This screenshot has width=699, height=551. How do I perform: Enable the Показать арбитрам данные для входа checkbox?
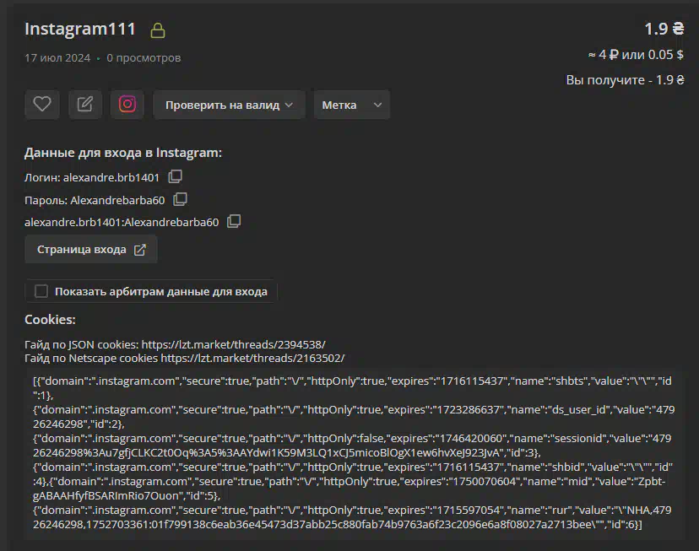pos(41,291)
